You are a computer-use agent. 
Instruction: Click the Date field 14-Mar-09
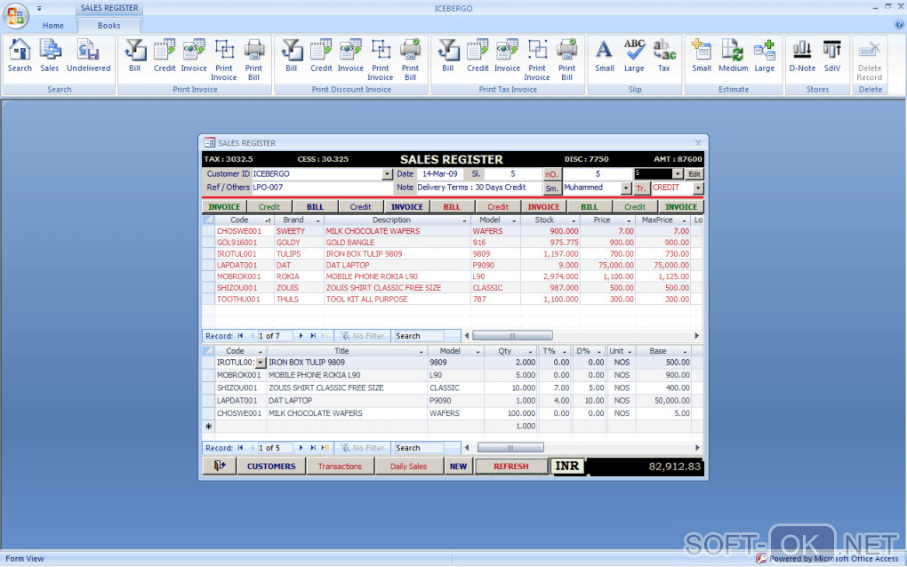click(439, 174)
